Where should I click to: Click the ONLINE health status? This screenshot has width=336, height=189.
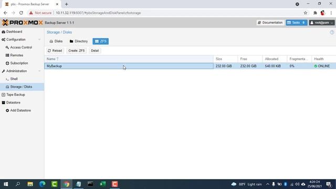(322, 66)
